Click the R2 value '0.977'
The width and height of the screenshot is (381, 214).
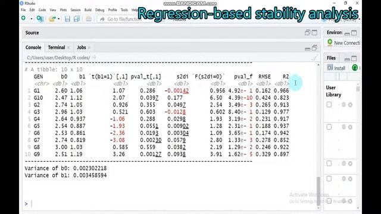coord(282,112)
